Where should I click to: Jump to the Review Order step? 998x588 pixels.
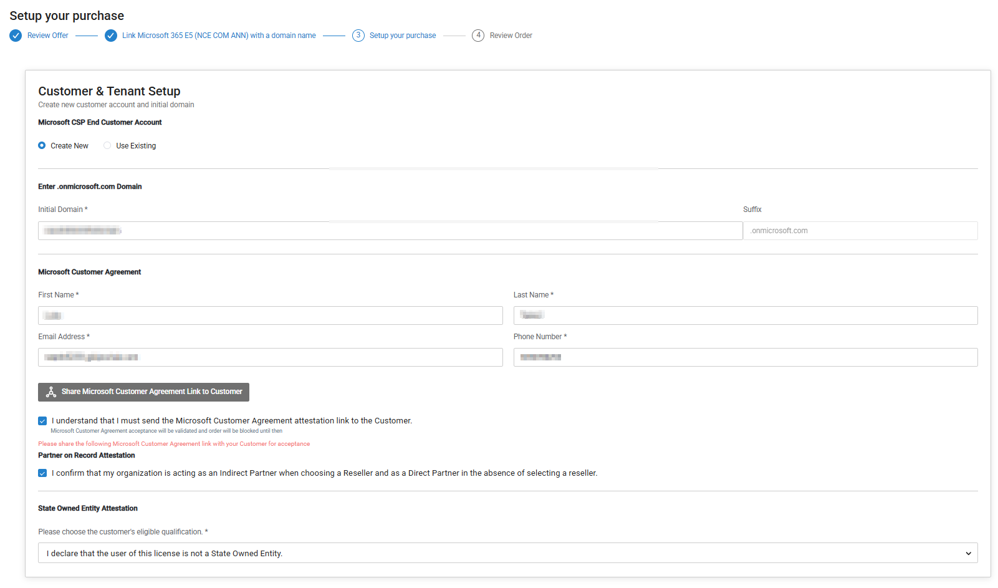(x=511, y=36)
